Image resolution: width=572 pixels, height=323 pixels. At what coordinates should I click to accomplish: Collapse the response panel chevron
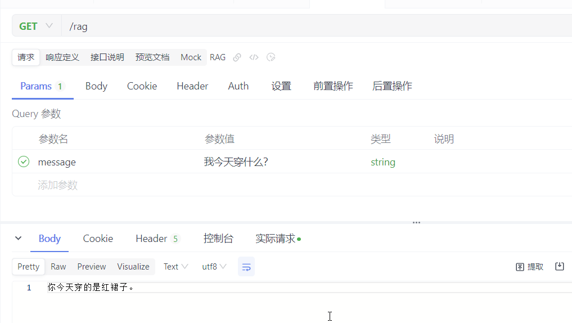[x=18, y=239]
